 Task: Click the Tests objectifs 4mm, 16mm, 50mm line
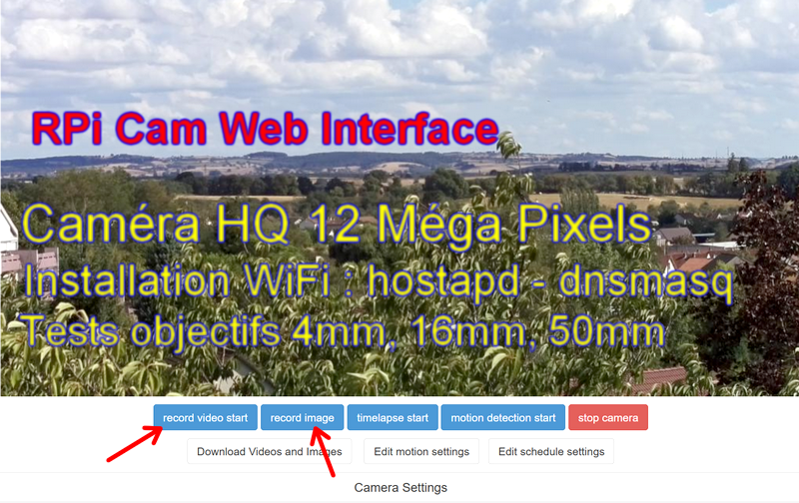pos(343,332)
